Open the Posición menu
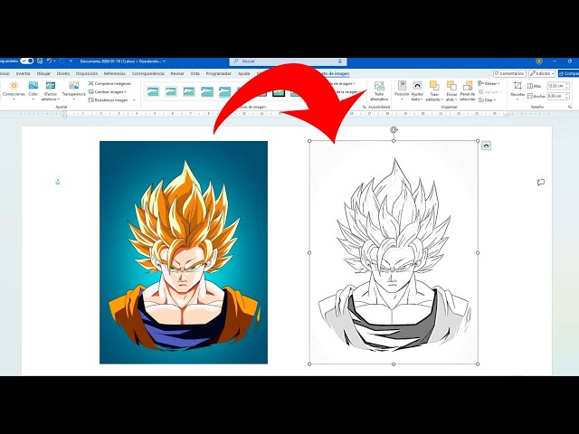The image size is (579, 434). pos(402,90)
